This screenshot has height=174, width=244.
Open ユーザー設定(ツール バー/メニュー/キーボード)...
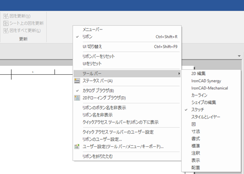click(x=127, y=146)
